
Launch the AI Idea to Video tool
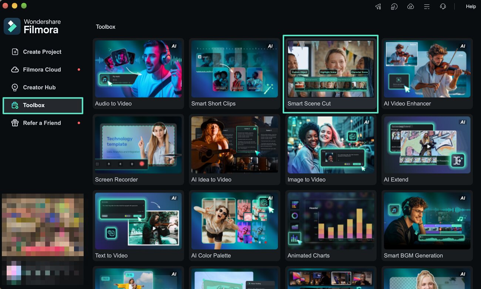point(235,150)
